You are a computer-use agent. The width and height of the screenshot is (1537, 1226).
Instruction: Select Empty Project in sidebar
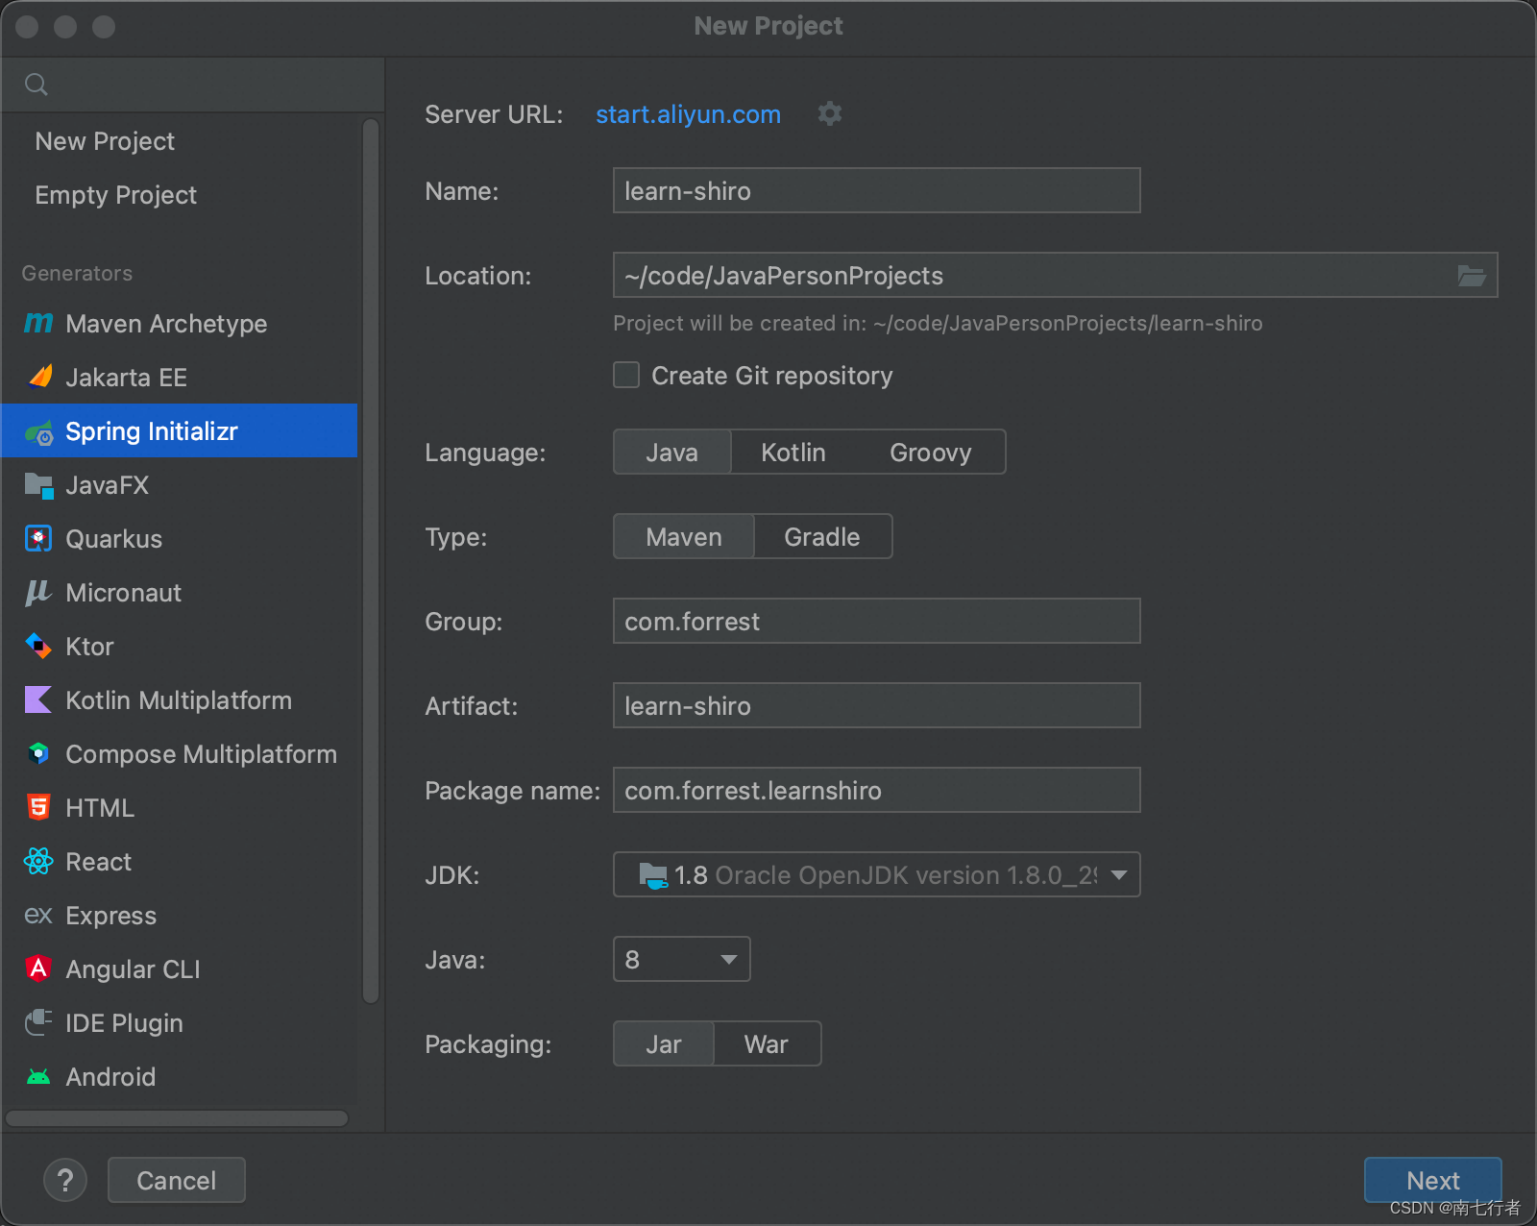[180, 195]
